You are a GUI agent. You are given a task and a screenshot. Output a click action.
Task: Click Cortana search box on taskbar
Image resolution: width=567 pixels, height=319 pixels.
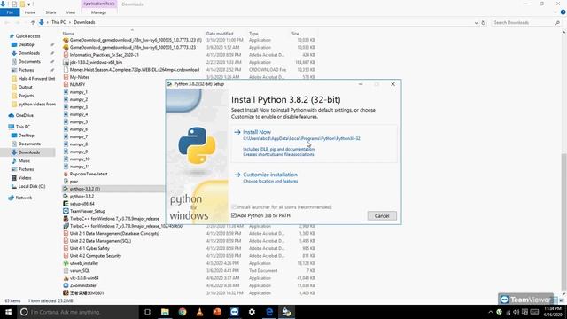point(78,312)
